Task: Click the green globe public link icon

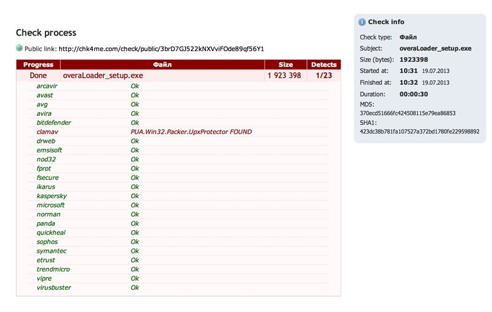Action: [19, 48]
